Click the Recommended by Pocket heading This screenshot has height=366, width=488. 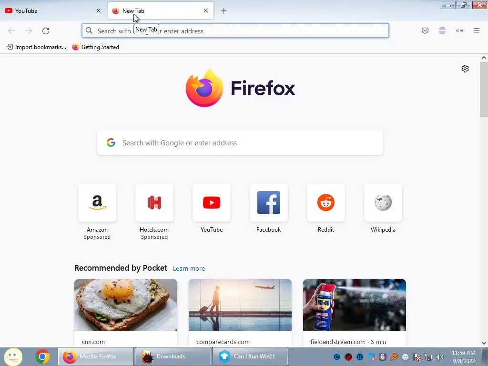coord(121,268)
